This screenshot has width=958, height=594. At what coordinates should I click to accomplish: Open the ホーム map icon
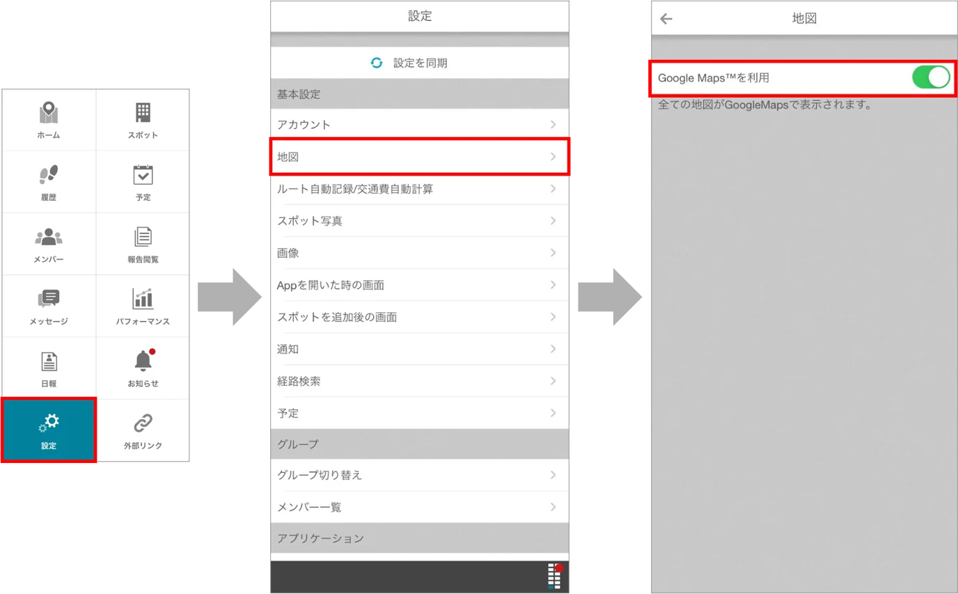point(48,113)
